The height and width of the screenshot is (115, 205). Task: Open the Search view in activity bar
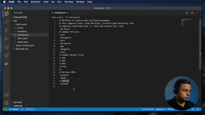point(6,22)
